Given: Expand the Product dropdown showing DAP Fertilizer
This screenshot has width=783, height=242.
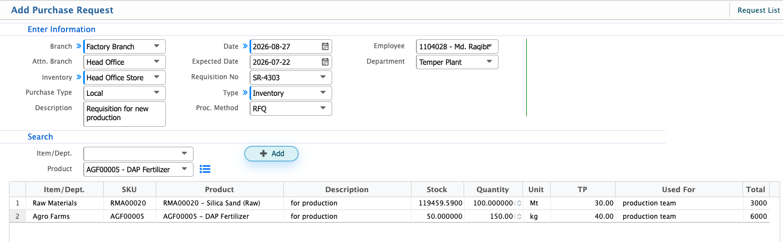Looking at the screenshot, I should [185, 169].
